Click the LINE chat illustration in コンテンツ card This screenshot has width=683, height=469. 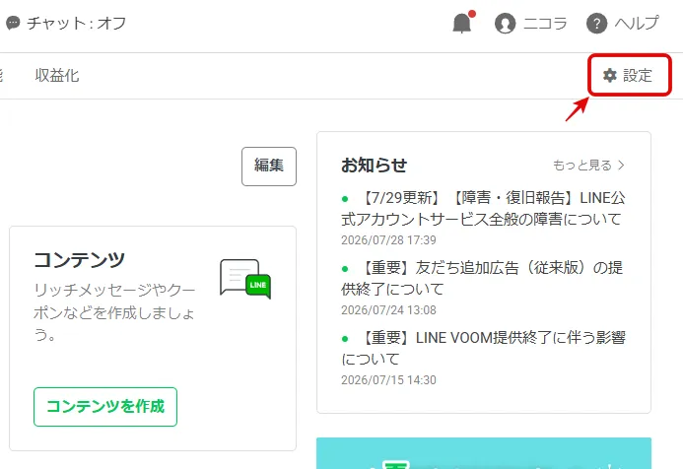click(x=245, y=279)
